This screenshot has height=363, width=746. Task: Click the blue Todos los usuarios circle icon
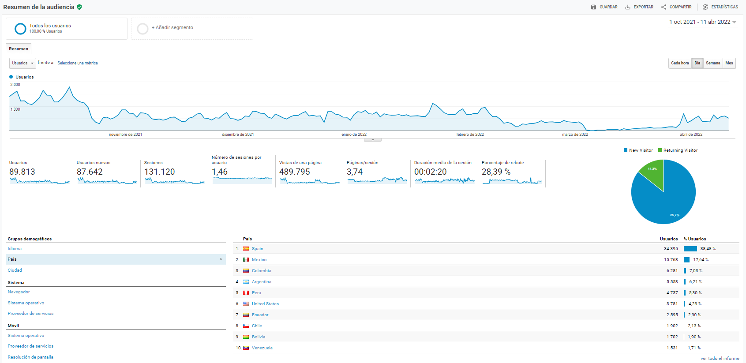click(x=20, y=29)
